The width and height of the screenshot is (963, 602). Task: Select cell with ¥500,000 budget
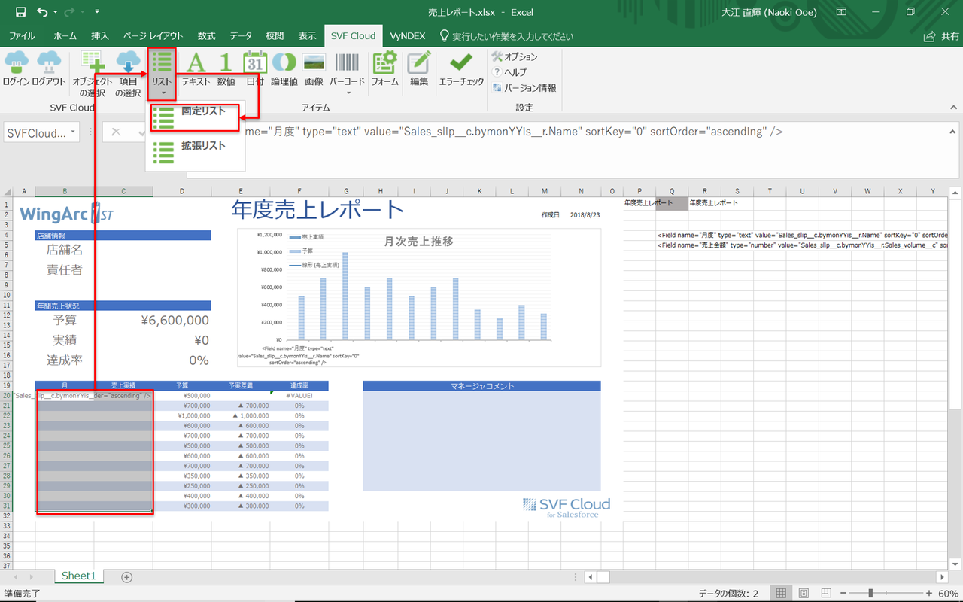tap(182, 396)
